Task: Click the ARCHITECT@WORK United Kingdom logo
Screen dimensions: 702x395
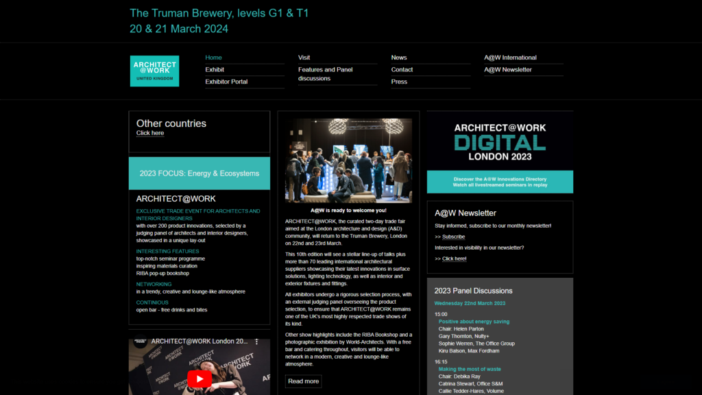Action: point(154,71)
